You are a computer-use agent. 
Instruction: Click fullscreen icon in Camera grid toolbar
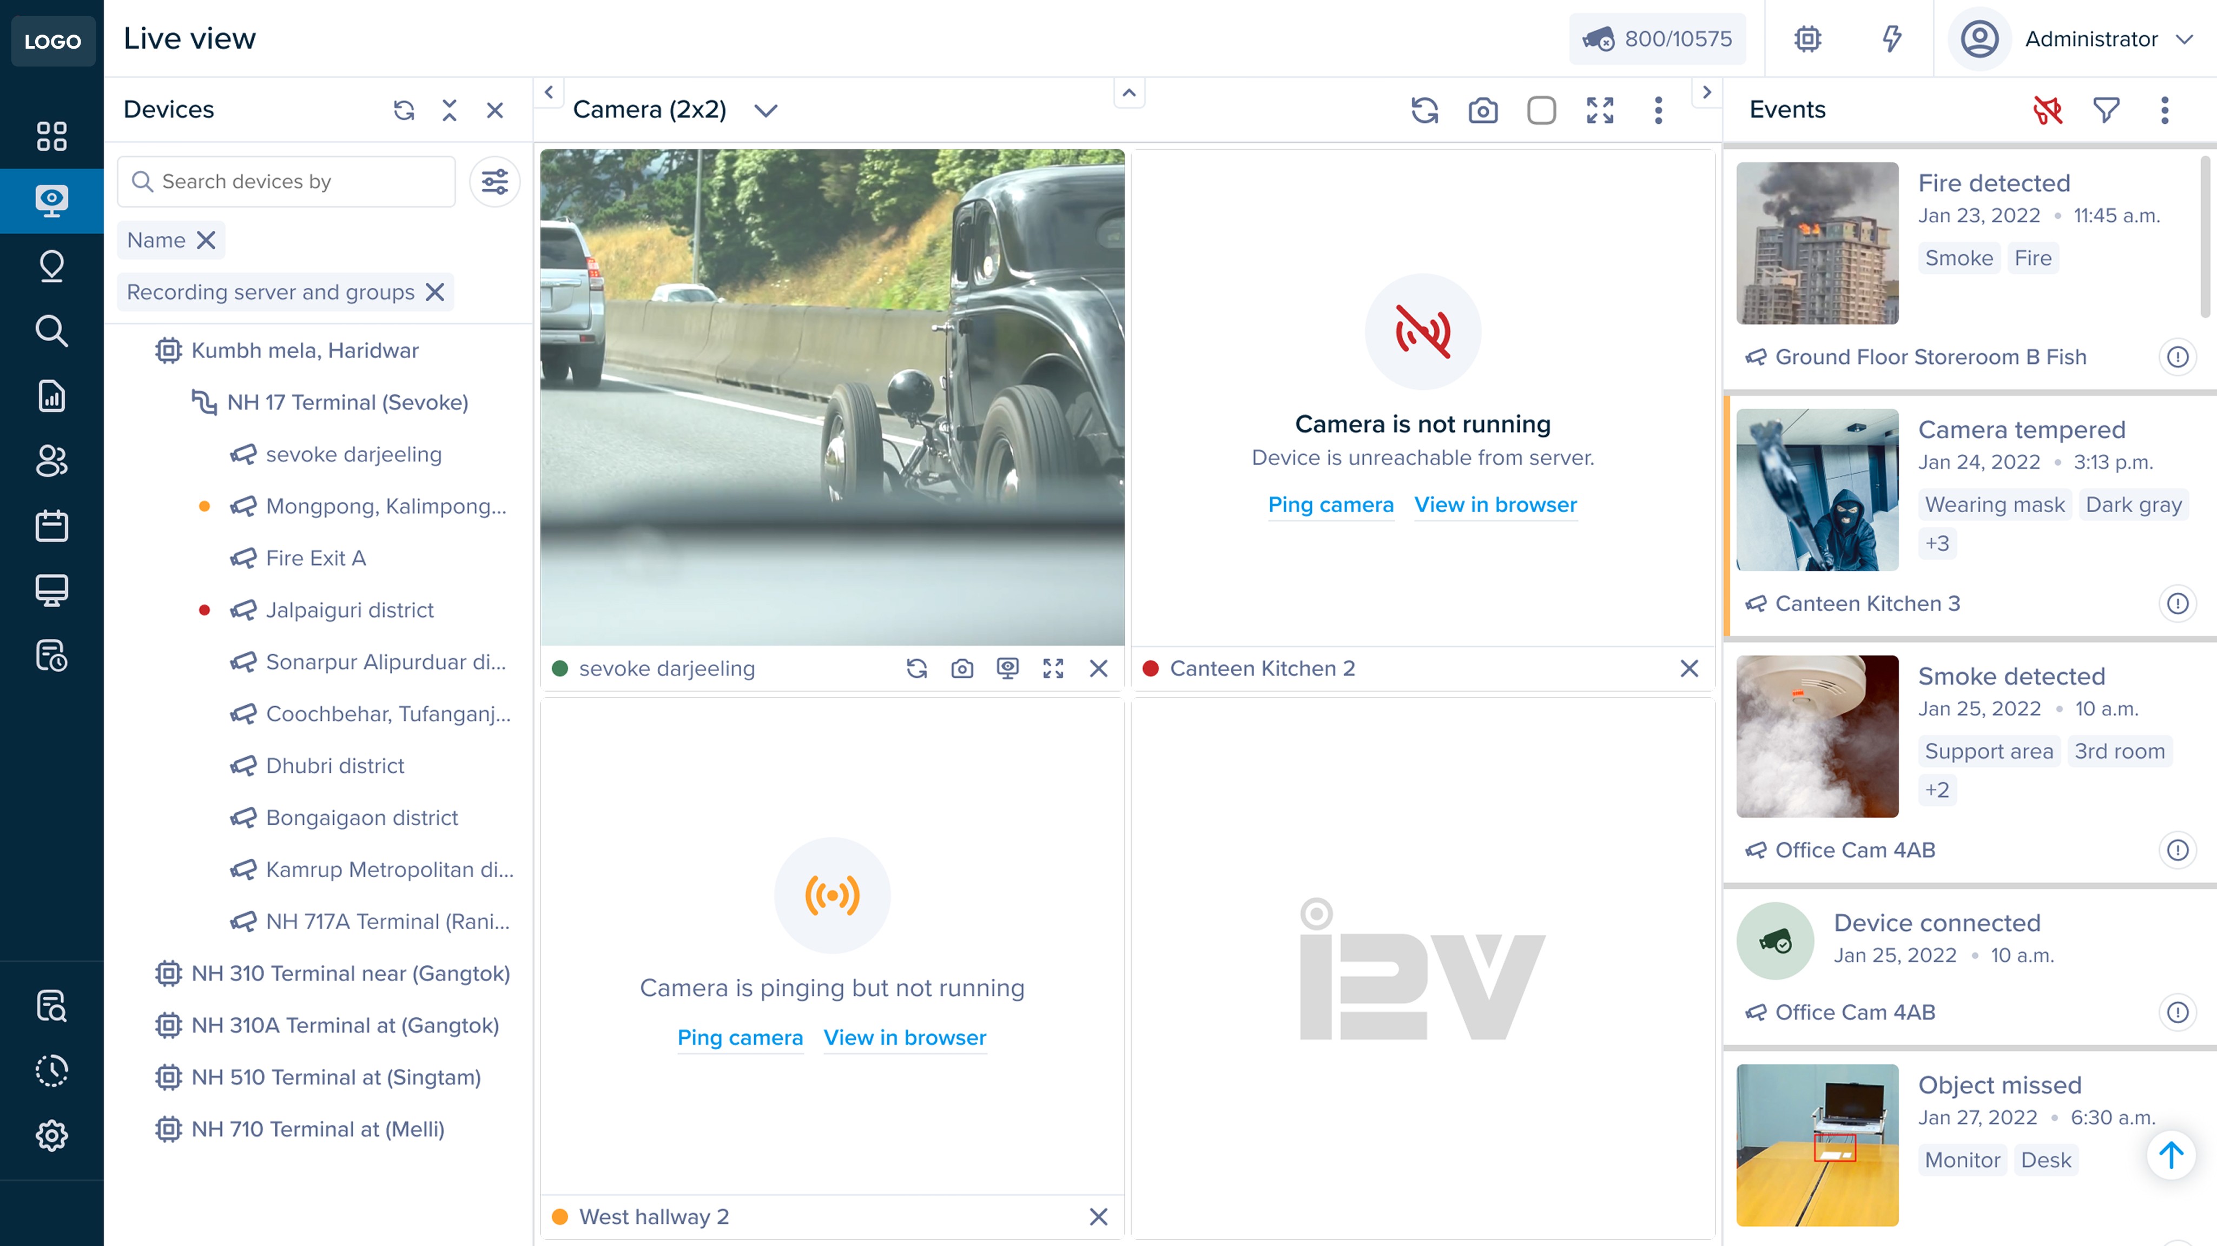pos(1599,110)
